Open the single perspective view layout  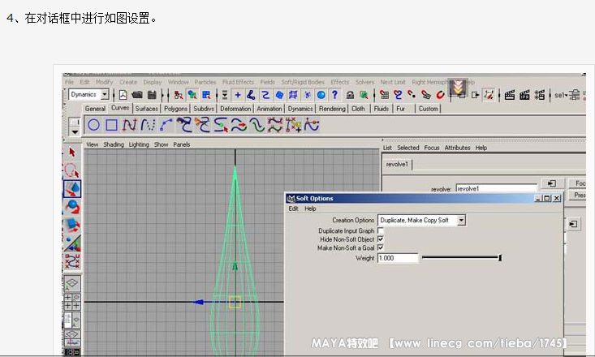(x=72, y=283)
